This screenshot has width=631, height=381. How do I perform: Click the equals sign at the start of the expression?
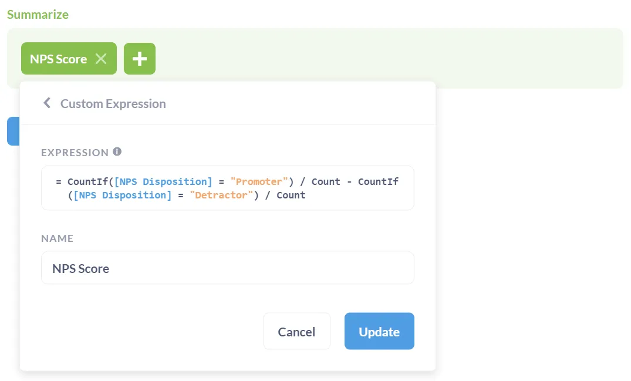58,181
